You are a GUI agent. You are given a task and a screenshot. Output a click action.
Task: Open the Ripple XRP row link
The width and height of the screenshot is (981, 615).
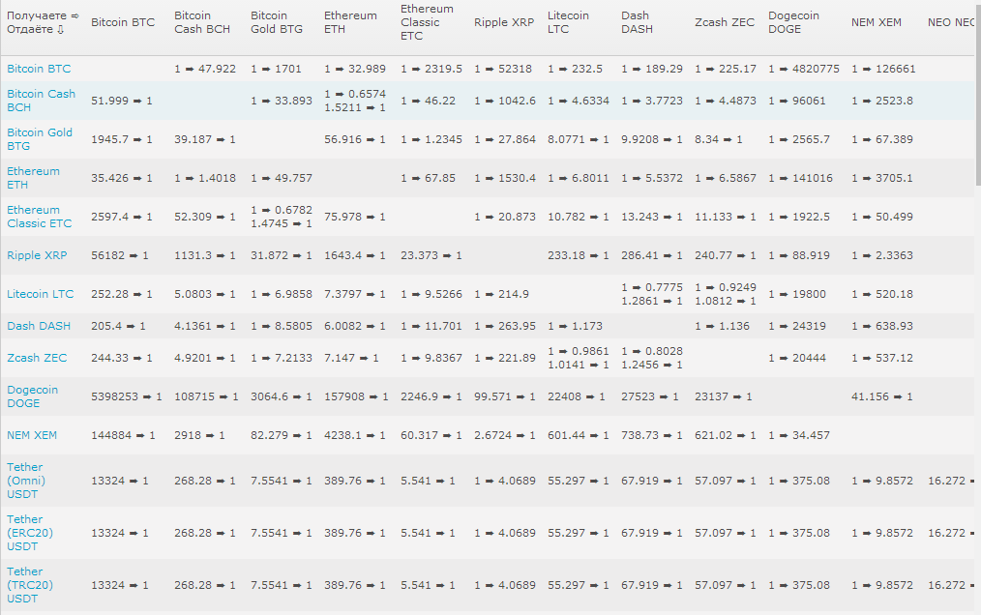pos(37,255)
